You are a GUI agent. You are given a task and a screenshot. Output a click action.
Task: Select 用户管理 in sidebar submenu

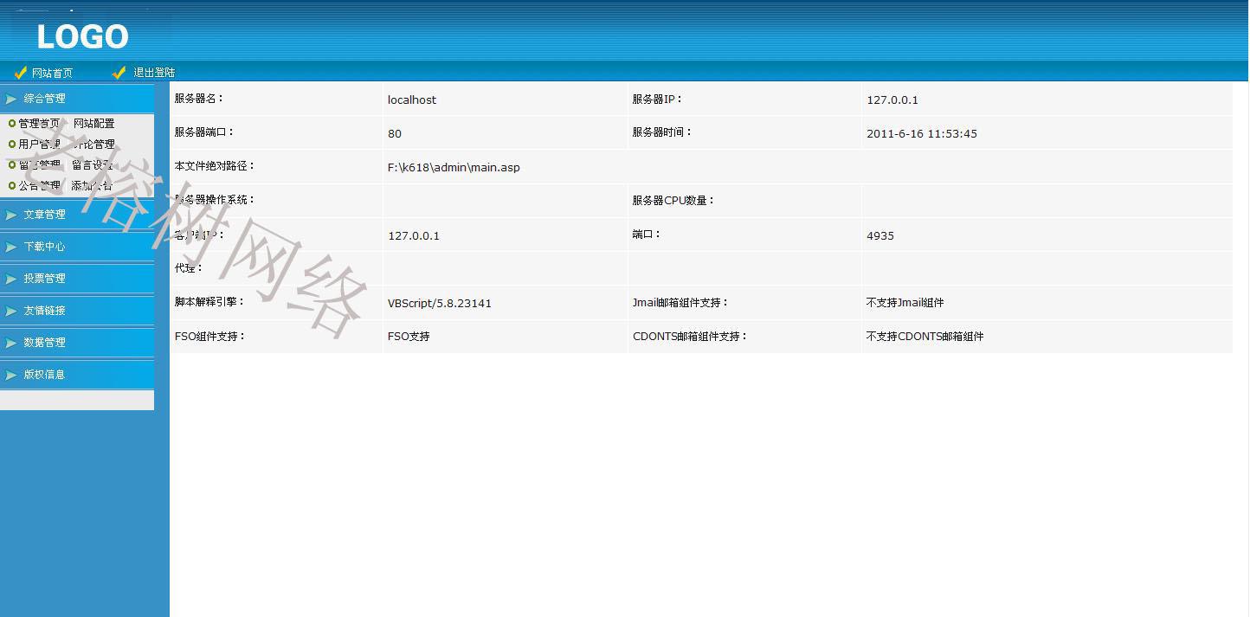40,145
